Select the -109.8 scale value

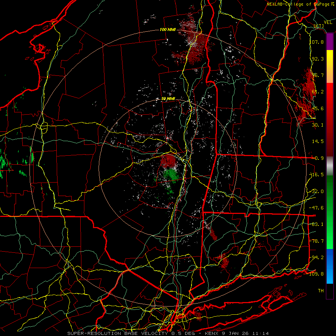(315, 274)
